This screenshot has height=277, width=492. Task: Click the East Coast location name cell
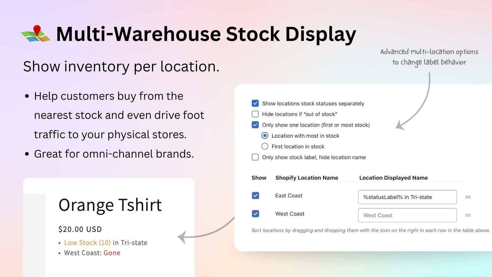[289, 195]
